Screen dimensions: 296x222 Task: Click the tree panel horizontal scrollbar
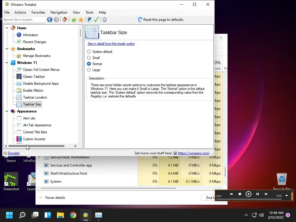click(36, 146)
